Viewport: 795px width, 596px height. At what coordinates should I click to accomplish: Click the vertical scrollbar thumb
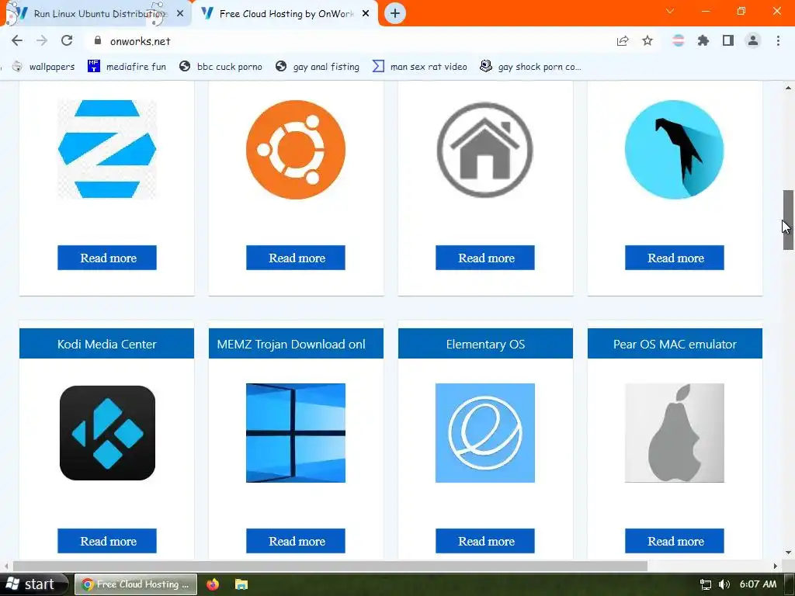[788, 220]
